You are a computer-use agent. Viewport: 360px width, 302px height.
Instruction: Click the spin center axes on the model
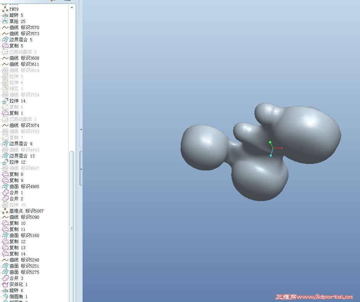pyautogui.click(x=275, y=149)
